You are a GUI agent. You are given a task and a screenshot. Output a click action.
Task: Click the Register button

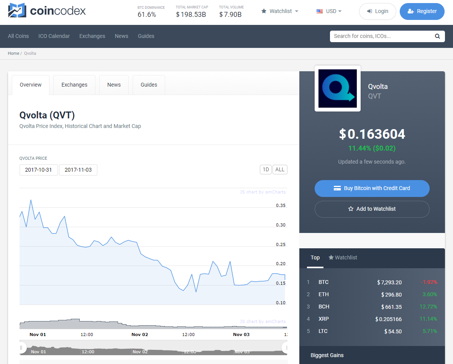point(422,11)
